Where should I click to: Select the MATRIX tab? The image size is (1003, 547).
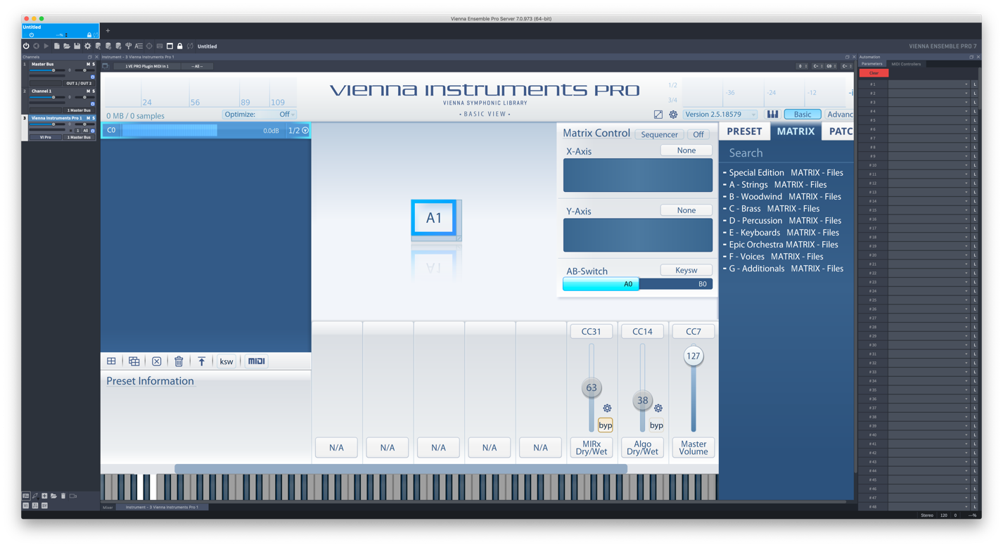tap(796, 131)
